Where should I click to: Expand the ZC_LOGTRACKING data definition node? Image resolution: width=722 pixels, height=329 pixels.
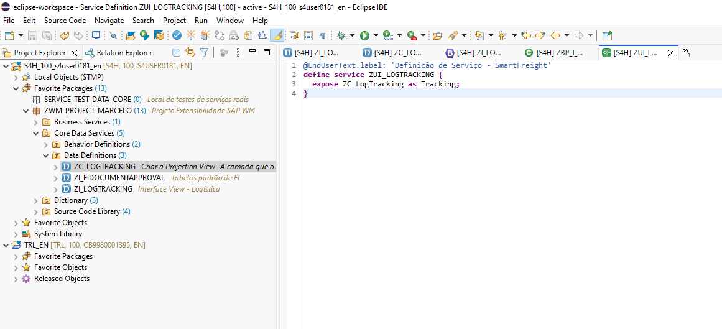pos(56,167)
